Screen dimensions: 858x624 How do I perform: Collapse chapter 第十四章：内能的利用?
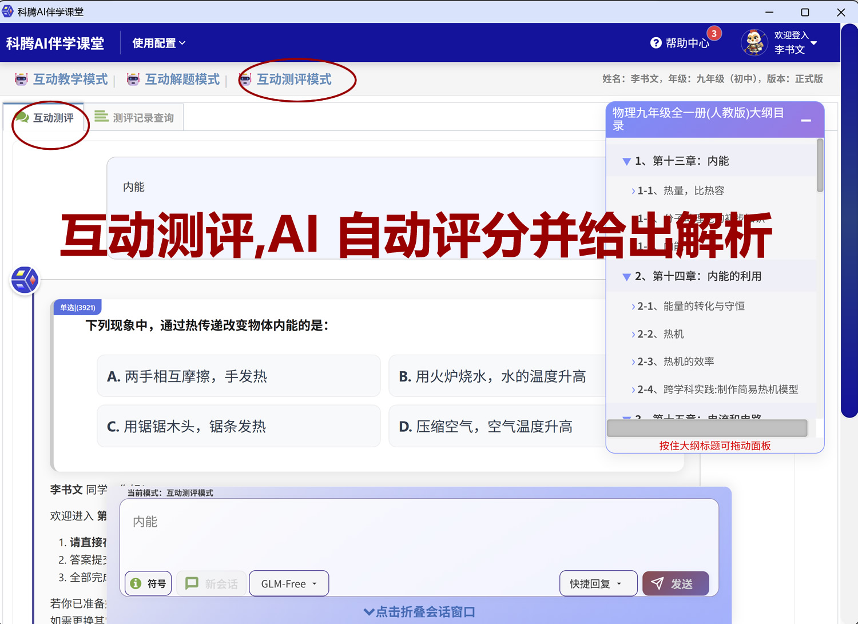click(626, 276)
